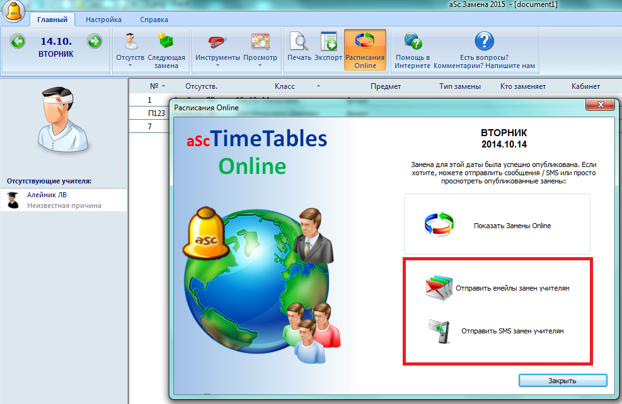The width and height of the screenshot is (622, 404).
Task: Open the Настройка ribbon tab
Action: pyautogui.click(x=103, y=20)
